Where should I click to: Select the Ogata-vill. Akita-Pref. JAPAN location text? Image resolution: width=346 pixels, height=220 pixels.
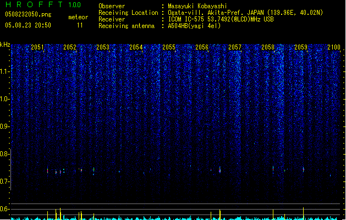(245, 13)
